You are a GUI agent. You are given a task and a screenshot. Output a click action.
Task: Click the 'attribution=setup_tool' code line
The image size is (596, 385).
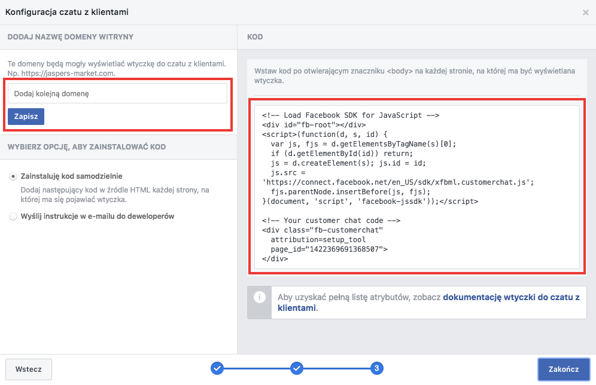(x=318, y=240)
